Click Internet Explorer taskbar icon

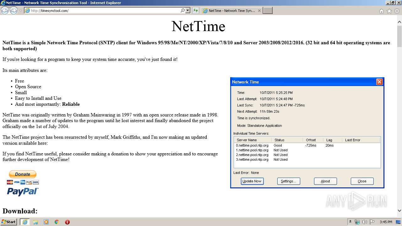coord(25,222)
